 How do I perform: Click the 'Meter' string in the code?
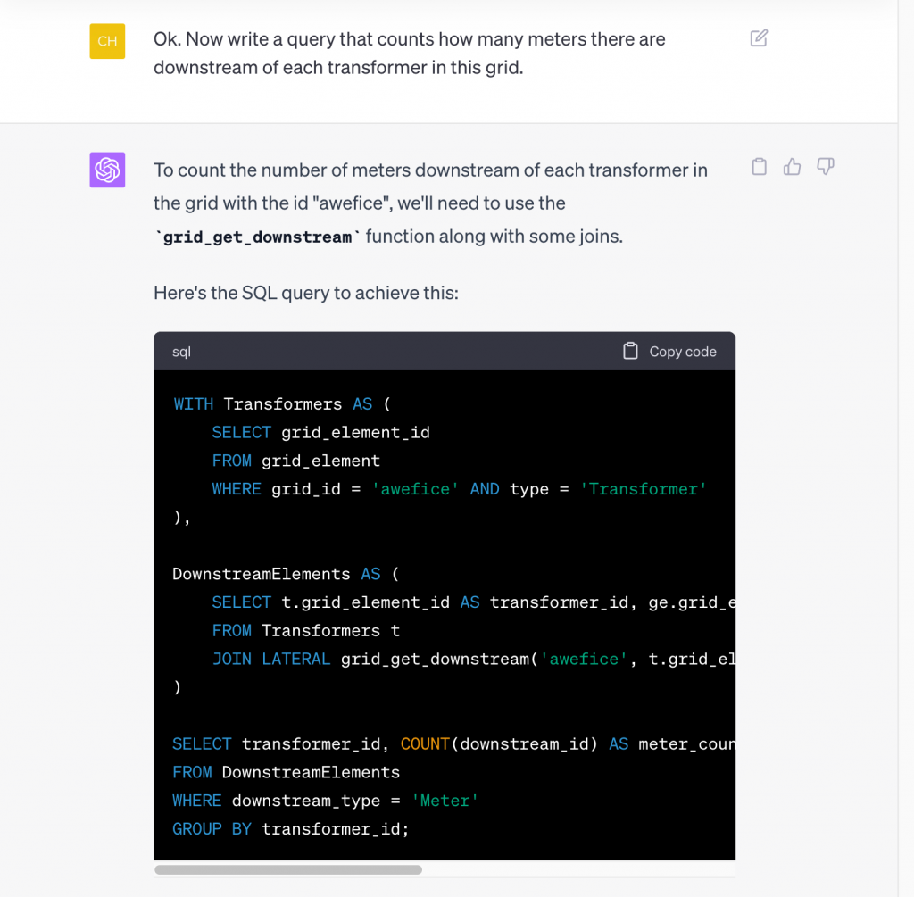click(x=445, y=801)
